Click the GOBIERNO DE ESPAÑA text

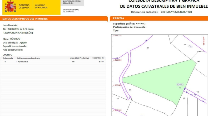[x=24, y=6]
